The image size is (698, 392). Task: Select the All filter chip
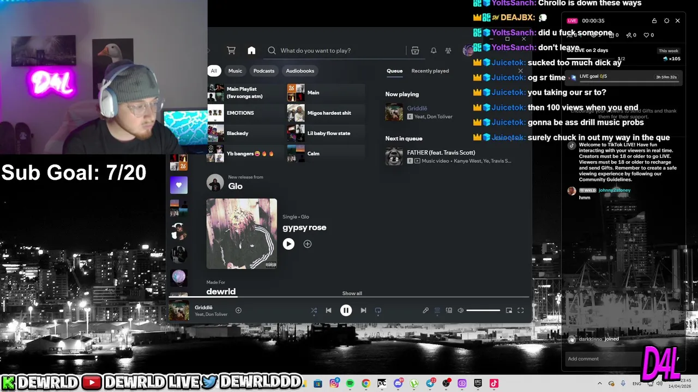[214, 71]
